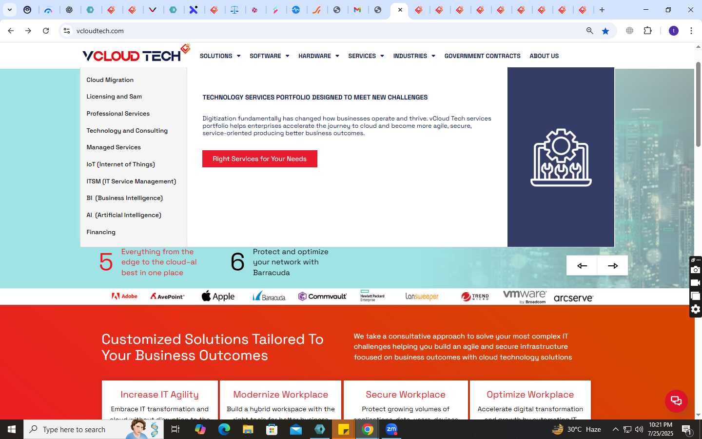Open the Chrome Extensions puzzle icon

click(647, 31)
